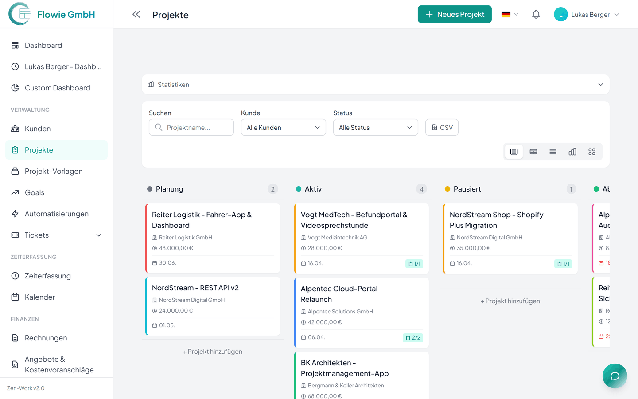Viewport: 638px width, 399px height.
Task: Switch to Kanban board view
Action: pyautogui.click(x=514, y=152)
